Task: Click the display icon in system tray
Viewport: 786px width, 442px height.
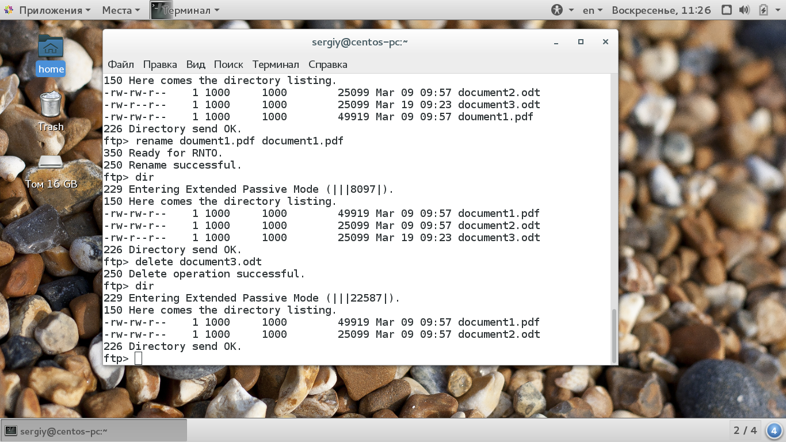Action: 726,10
